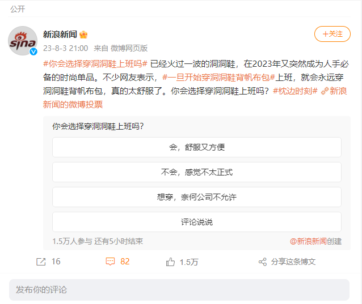Follow the account with +关注 button
362x304 pixels.
pyautogui.click(x=332, y=34)
